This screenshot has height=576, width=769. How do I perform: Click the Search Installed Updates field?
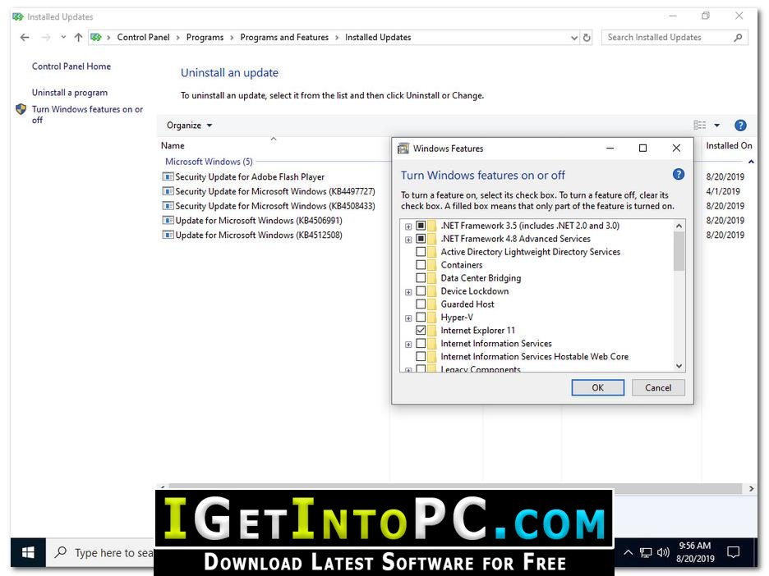click(675, 37)
